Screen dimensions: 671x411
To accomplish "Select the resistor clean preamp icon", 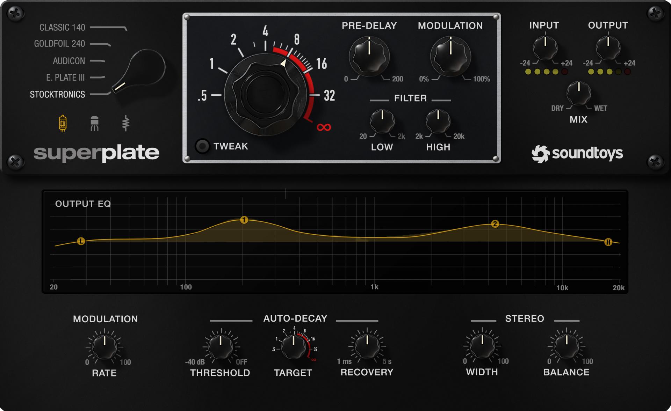I will 126,123.
